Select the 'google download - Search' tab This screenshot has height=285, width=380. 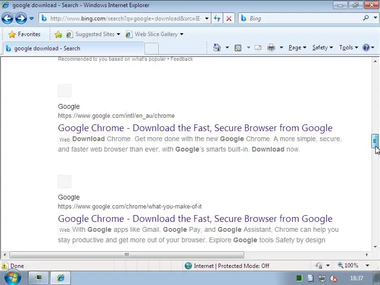click(73, 48)
